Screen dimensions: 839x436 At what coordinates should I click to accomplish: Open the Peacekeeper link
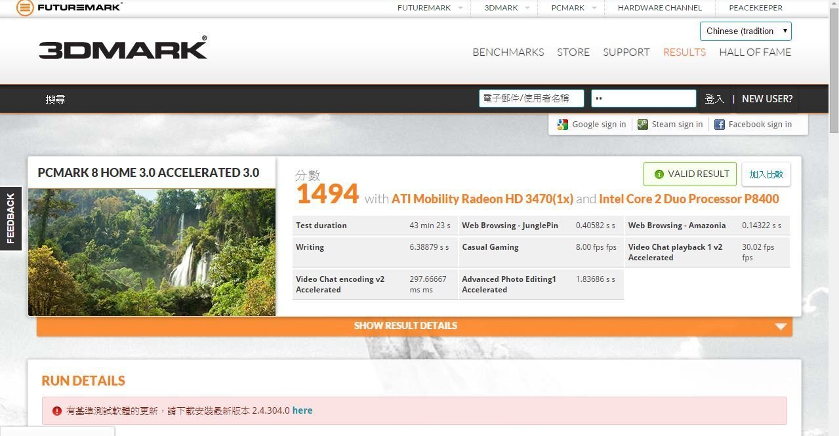[756, 8]
